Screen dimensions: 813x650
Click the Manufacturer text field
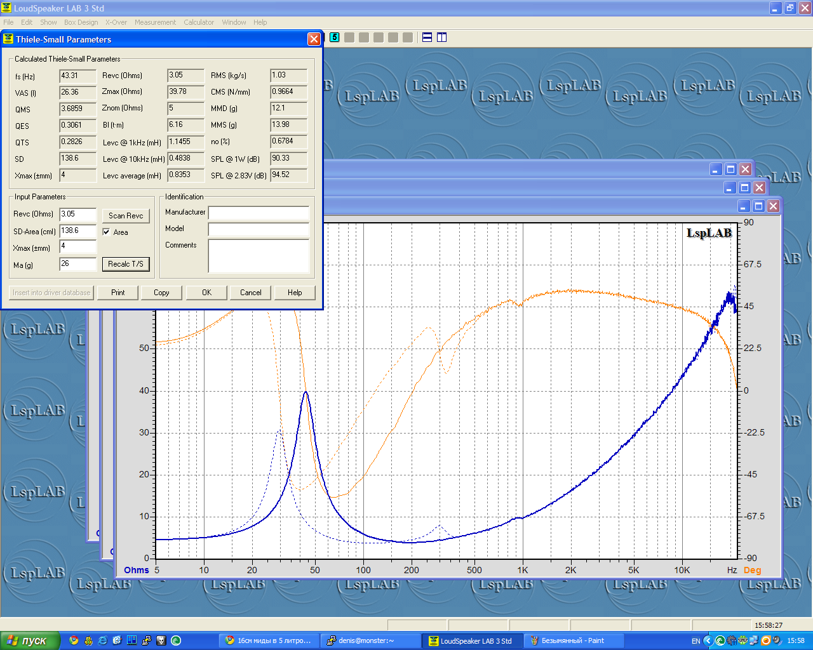coord(259,213)
